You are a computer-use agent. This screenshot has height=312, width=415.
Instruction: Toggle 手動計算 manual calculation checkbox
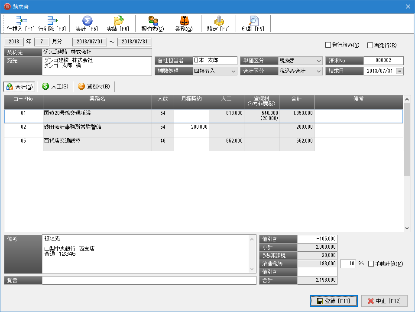pos(371,263)
